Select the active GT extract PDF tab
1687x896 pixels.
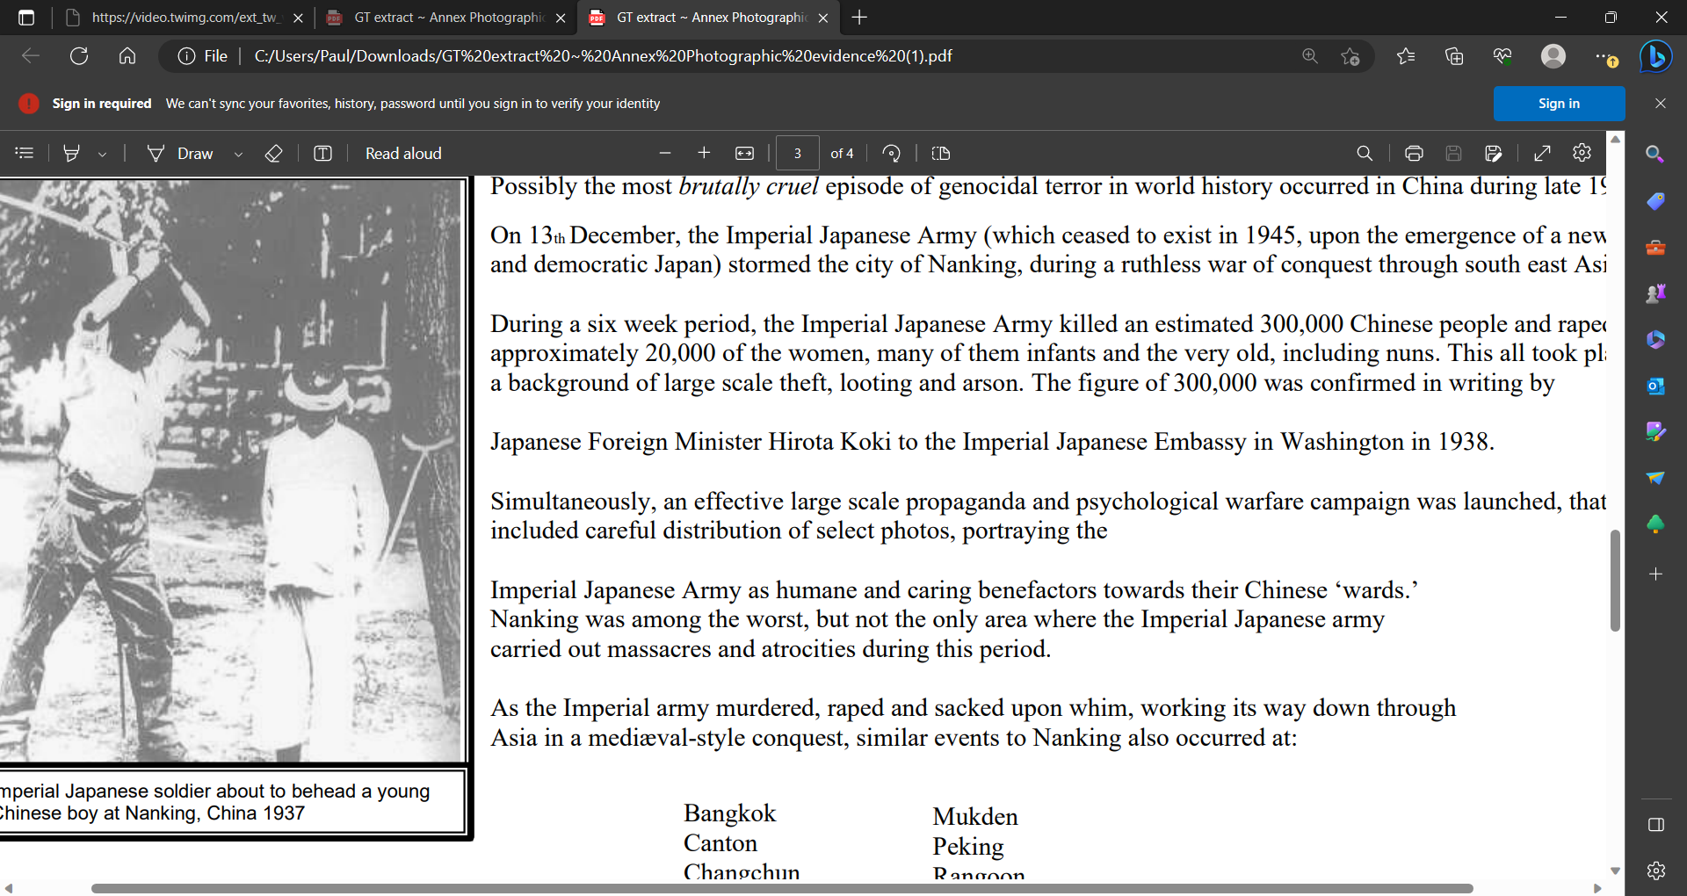[x=710, y=18]
